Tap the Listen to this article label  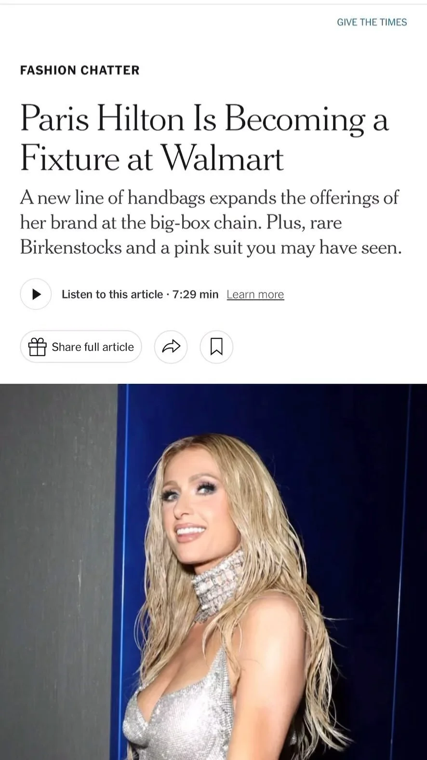click(x=112, y=294)
